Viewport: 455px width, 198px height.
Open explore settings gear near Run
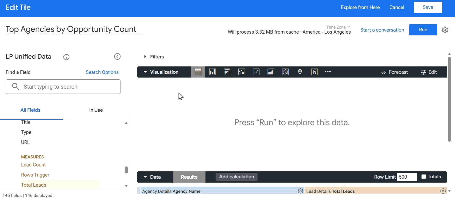click(445, 30)
